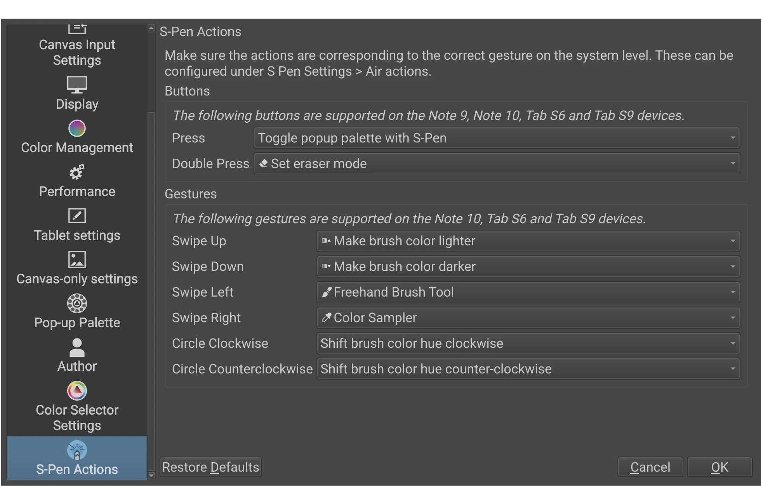Select Color Selector Settings triangle icon
The width and height of the screenshot is (763, 486).
point(77,391)
